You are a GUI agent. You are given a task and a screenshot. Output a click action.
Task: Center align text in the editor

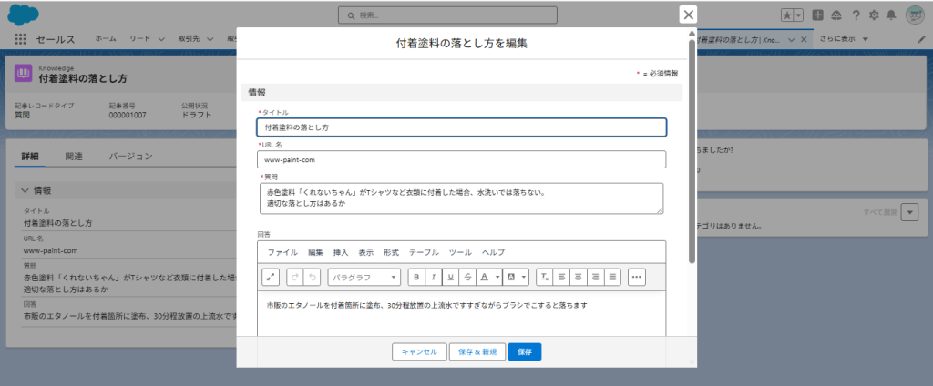click(x=578, y=277)
